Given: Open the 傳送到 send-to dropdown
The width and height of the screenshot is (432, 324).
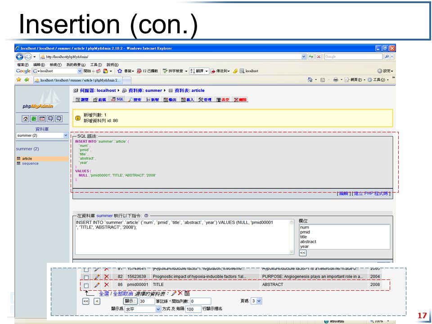Looking at the screenshot, I should pos(220,71).
